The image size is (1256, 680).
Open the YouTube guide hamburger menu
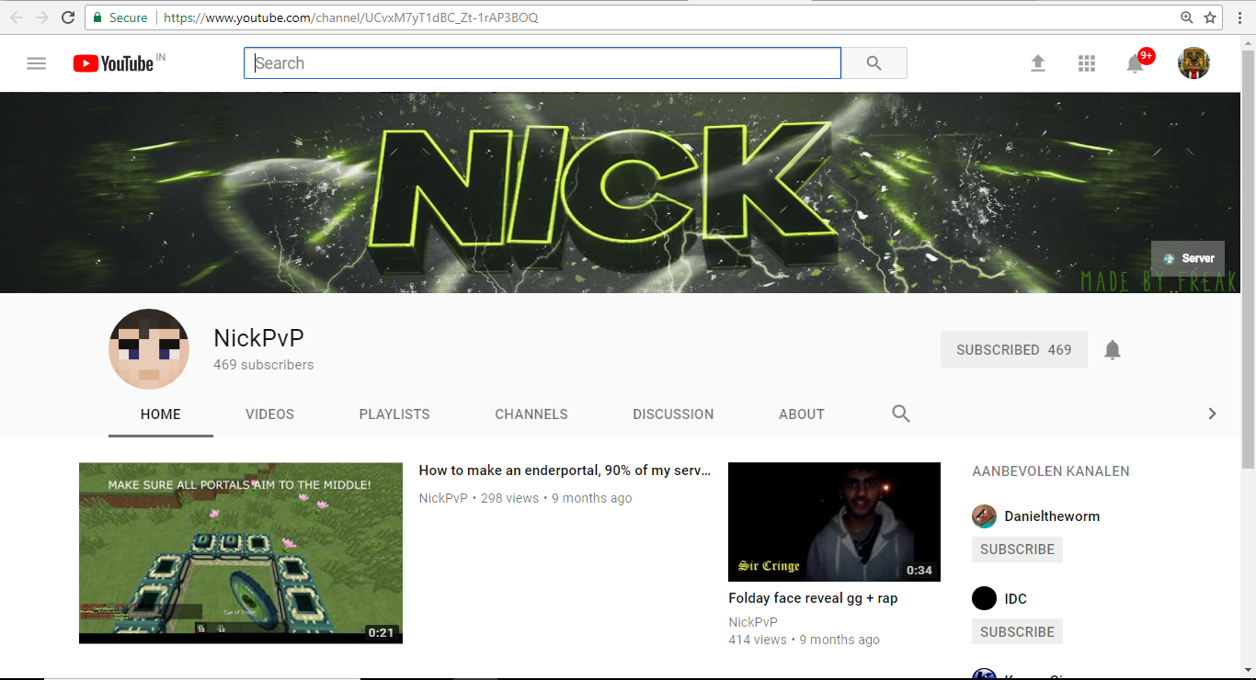click(x=37, y=63)
